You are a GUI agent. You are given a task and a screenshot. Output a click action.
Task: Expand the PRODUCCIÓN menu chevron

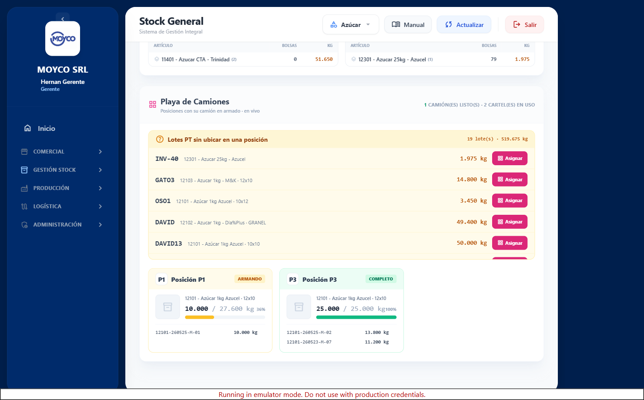pyautogui.click(x=101, y=188)
